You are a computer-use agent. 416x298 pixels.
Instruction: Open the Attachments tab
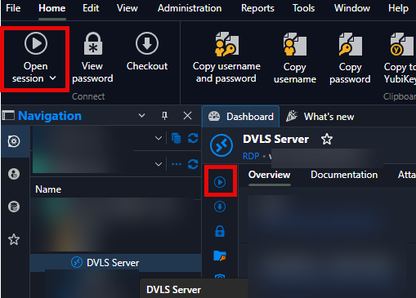coord(407,175)
